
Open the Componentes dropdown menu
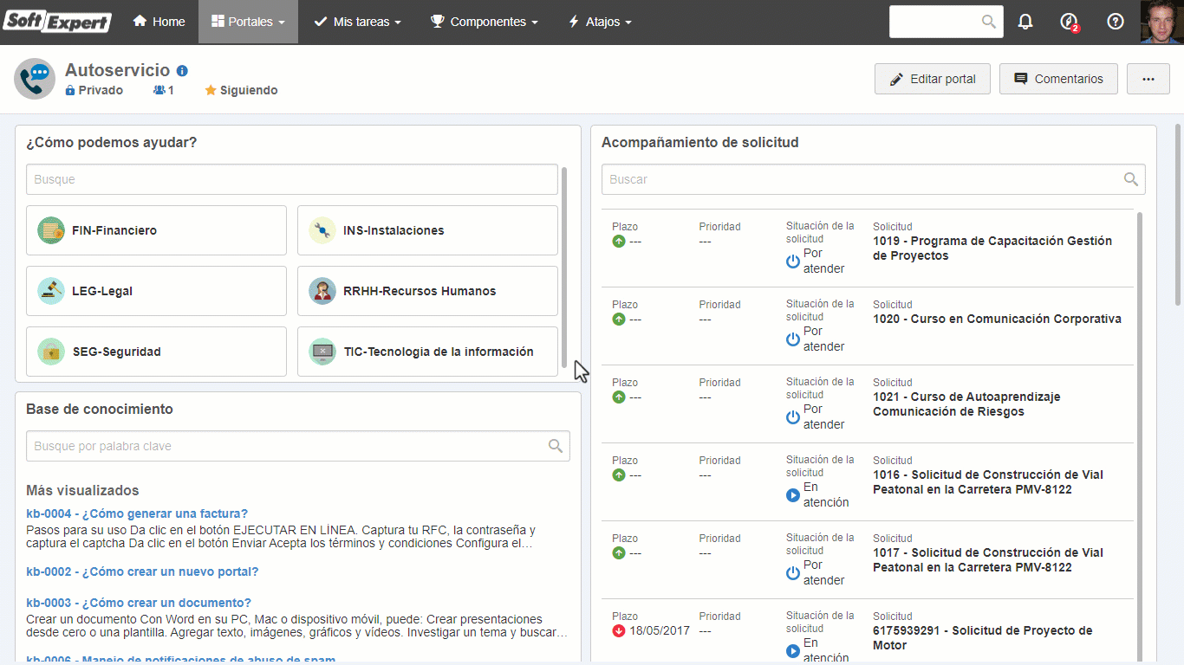pyautogui.click(x=485, y=22)
